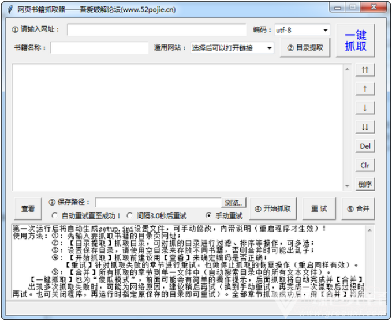Click the Clr button to clear list

click(x=365, y=165)
